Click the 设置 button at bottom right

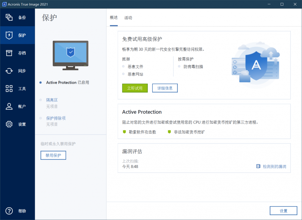pyautogui.click(x=283, y=211)
